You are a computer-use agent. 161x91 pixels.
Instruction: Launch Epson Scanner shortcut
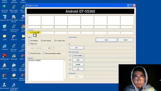[x=5, y=86]
